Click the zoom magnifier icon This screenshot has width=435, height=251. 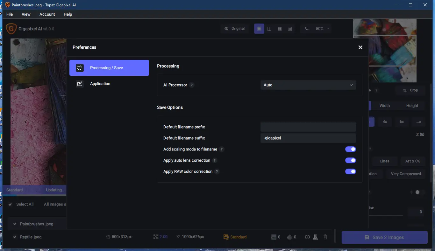click(x=307, y=29)
